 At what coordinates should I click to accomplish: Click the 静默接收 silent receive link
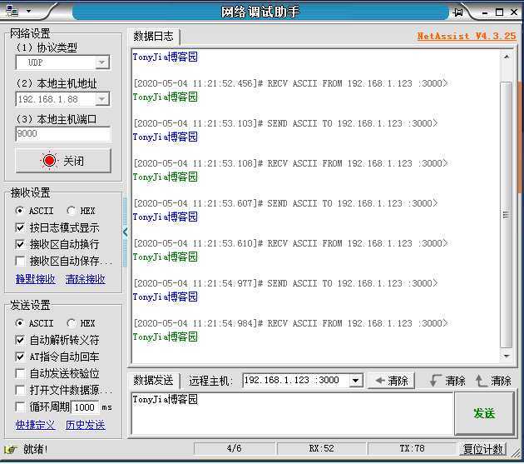[x=36, y=279]
